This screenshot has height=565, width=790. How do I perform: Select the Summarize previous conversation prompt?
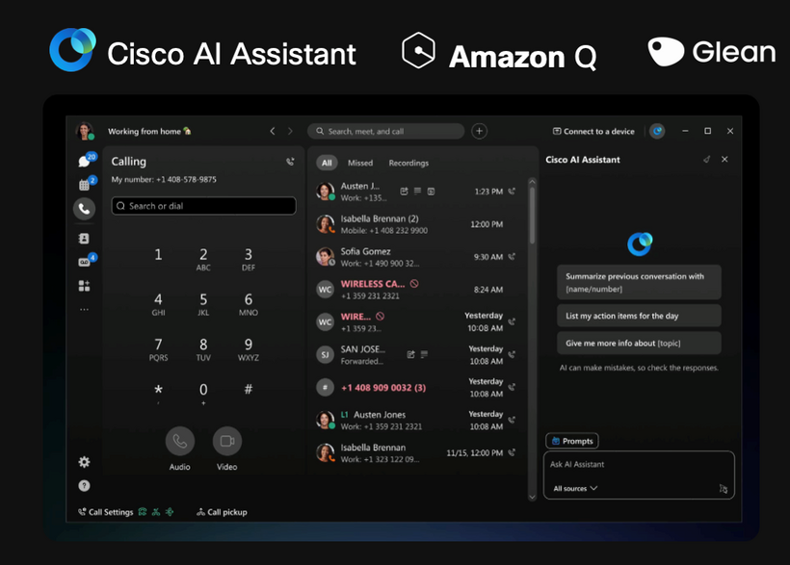tap(639, 282)
